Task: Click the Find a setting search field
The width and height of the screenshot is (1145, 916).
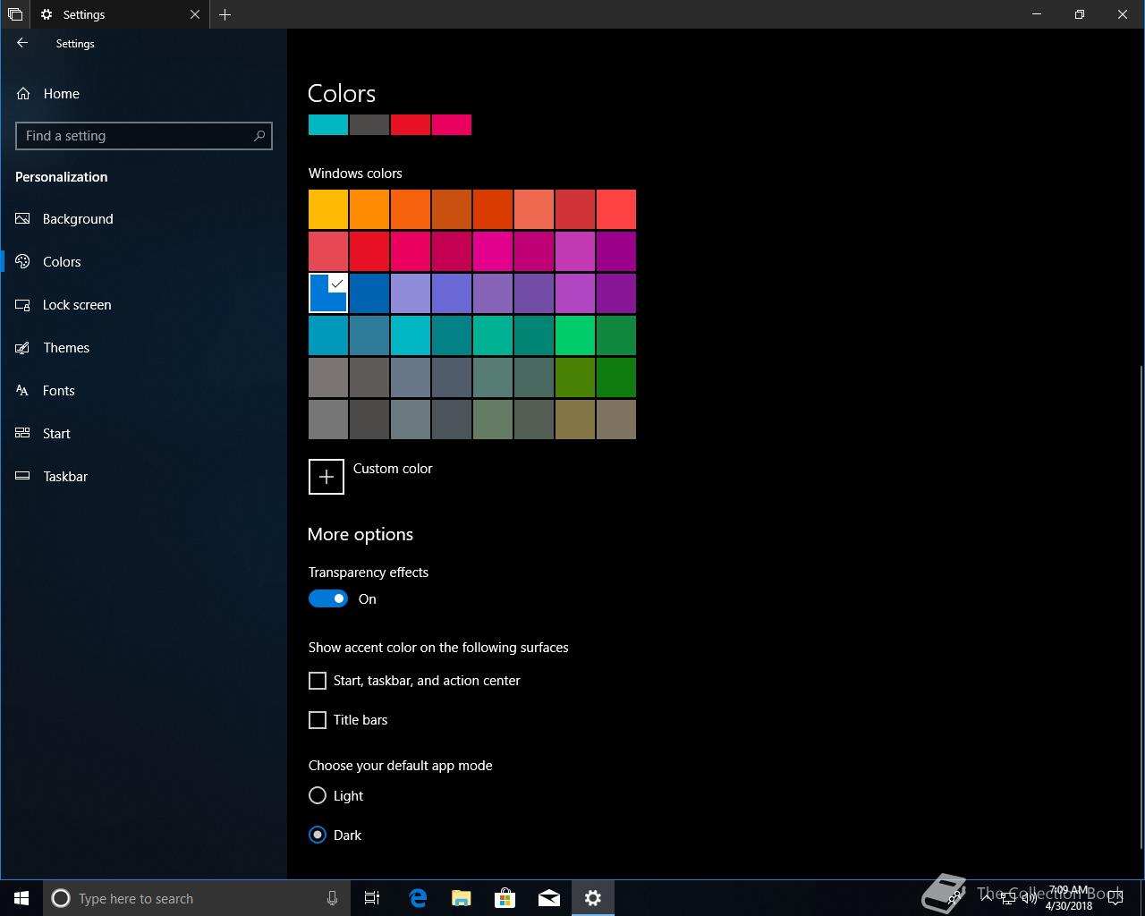Action: [134, 136]
